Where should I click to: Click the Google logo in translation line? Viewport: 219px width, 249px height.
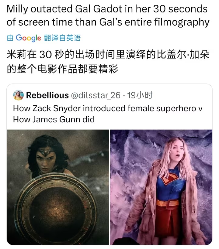coord(28,38)
